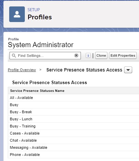Select the Busy - Lunch status row
The image size is (139, 161).
pyautogui.click(x=73, y=119)
